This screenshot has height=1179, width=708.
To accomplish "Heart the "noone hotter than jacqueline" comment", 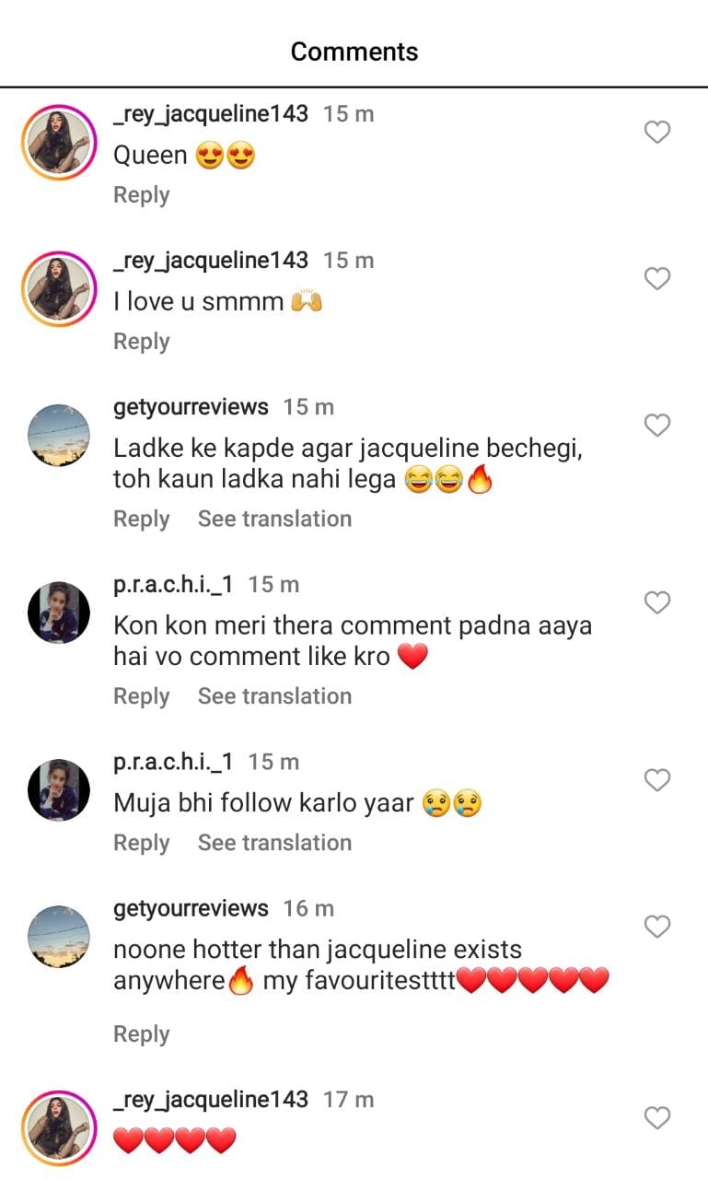I will point(656,927).
